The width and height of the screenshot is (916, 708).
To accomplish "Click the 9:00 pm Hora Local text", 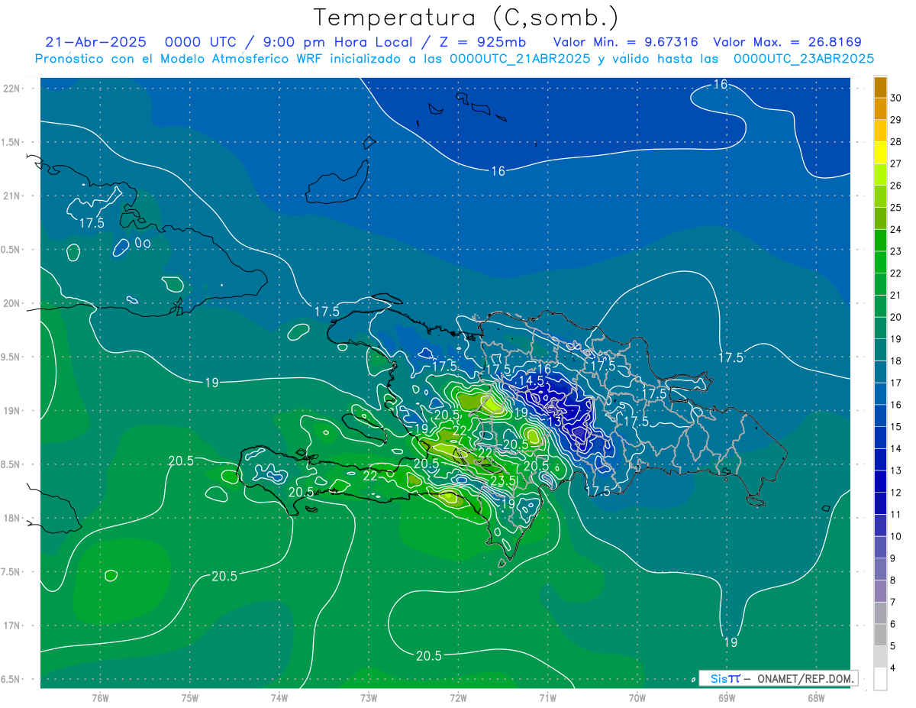I will 339,42.
